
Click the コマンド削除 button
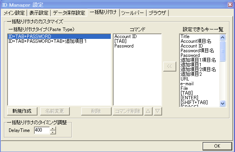click(x=128, y=111)
